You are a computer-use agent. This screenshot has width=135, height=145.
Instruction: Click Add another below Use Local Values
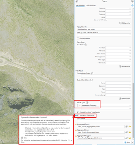[125, 23]
